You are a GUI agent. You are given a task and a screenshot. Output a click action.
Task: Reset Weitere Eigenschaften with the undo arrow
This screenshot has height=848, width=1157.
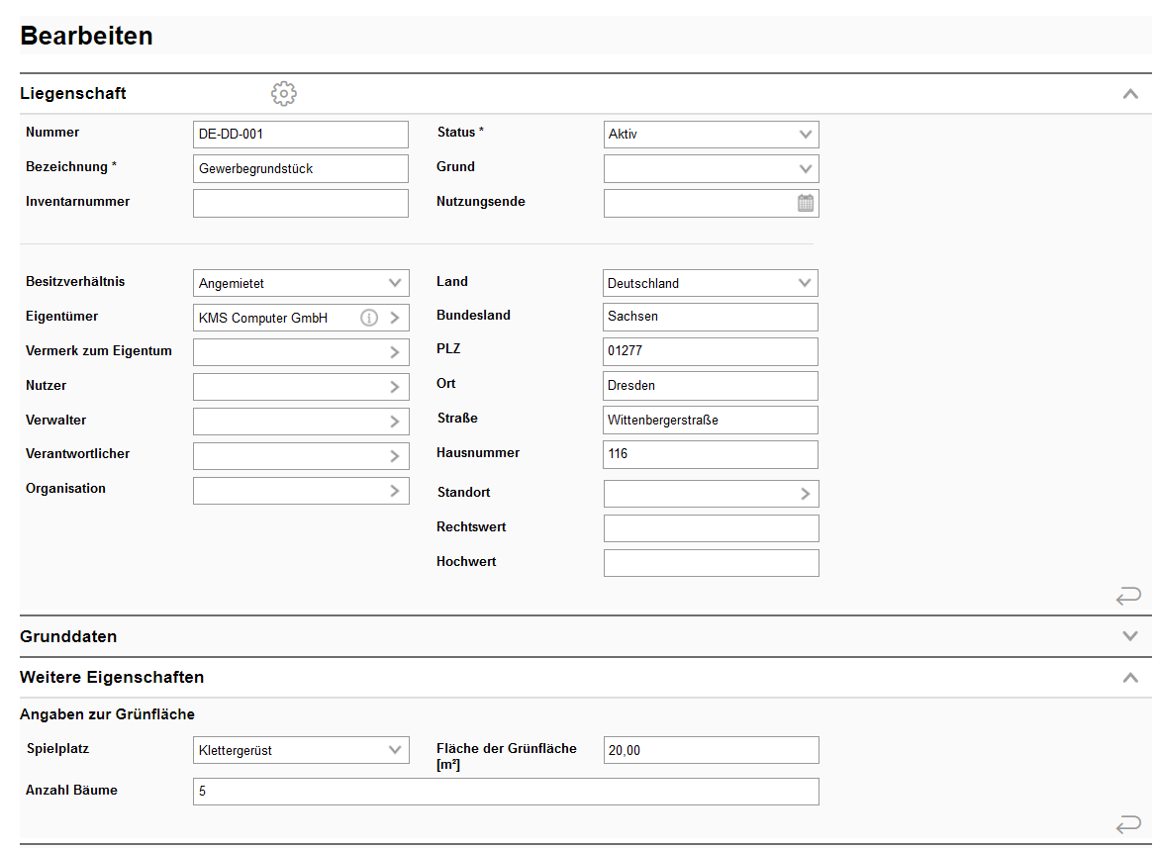1127,824
